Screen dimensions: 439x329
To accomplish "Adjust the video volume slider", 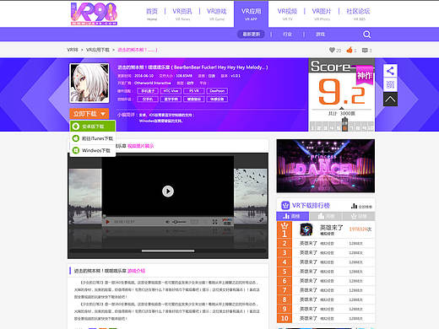I will click(x=179, y=222).
